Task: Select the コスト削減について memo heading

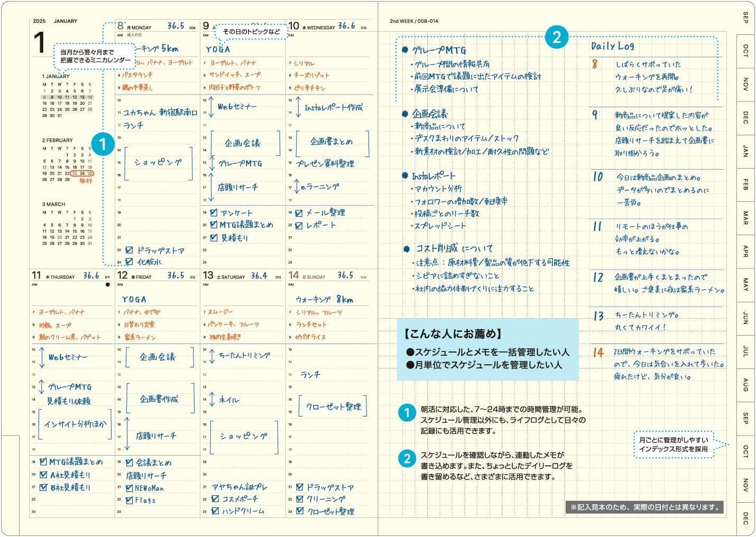Action: (x=454, y=248)
